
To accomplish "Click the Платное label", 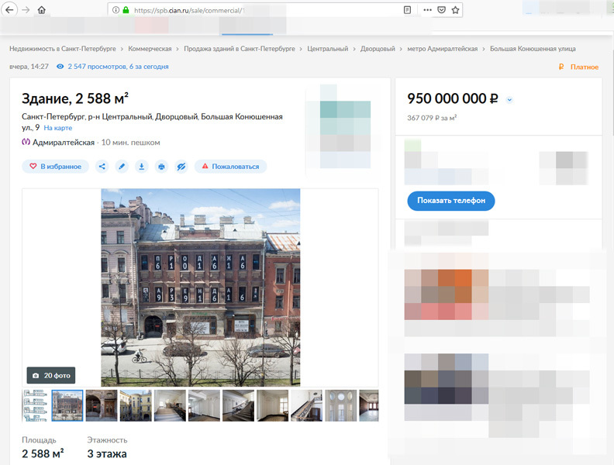I will 585,67.
